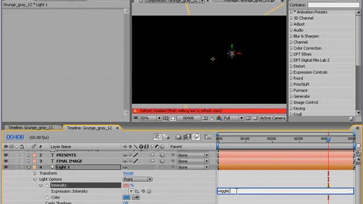Use the expression pick whip icon
Image resolution: width=363 pixels, height=204 pixels.
click(x=143, y=192)
